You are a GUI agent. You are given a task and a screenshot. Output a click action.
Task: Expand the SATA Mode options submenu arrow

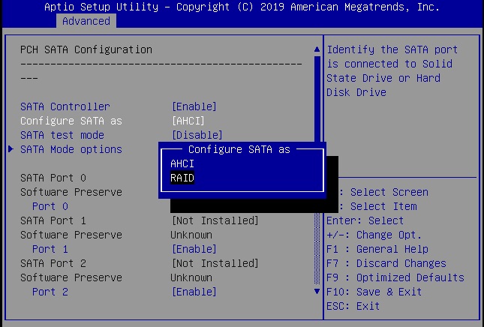(11, 149)
